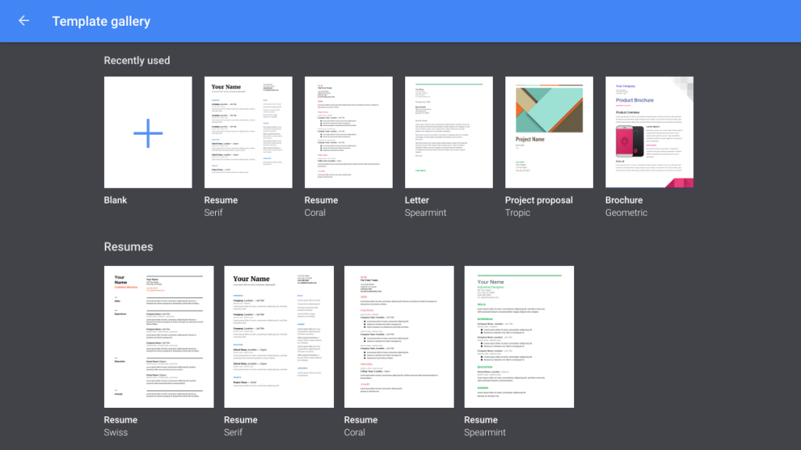Click the Template gallery title

pyautogui.click(x=101, y=21)
